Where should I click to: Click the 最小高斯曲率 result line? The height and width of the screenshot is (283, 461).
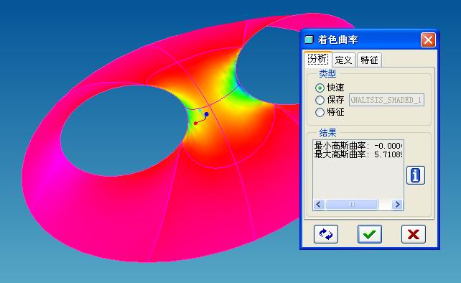[x=358, y=146]
